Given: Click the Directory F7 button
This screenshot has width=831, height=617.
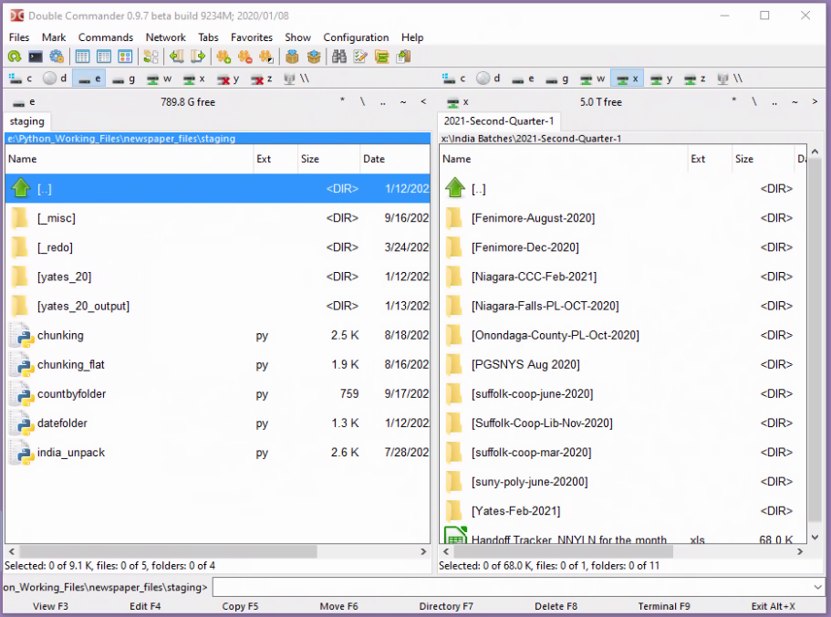Looking at the screenshot, I should [x=446, y=606].
